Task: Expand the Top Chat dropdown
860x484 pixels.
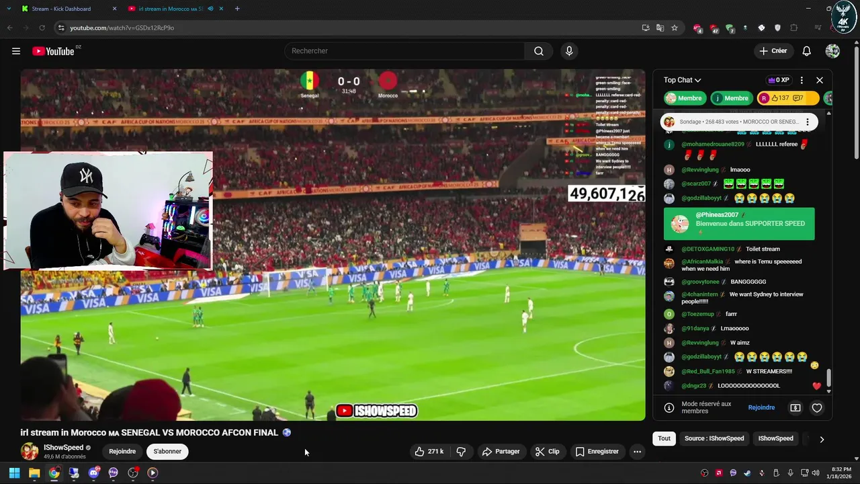Action: tap(682, 80)
